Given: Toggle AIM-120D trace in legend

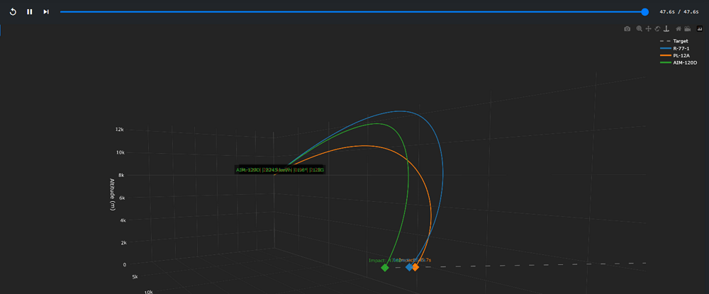Looking at the screenshot, I should point(679,63).
